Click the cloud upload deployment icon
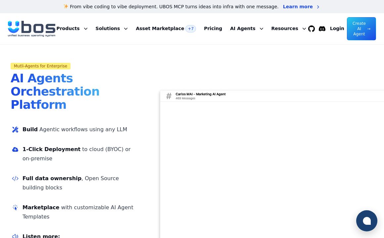The image size is (384, 238). 15,149
